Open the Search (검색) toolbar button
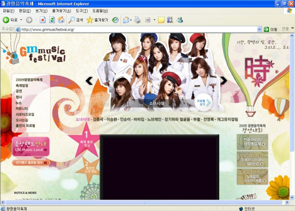295x211 pixels. [76, 20]
